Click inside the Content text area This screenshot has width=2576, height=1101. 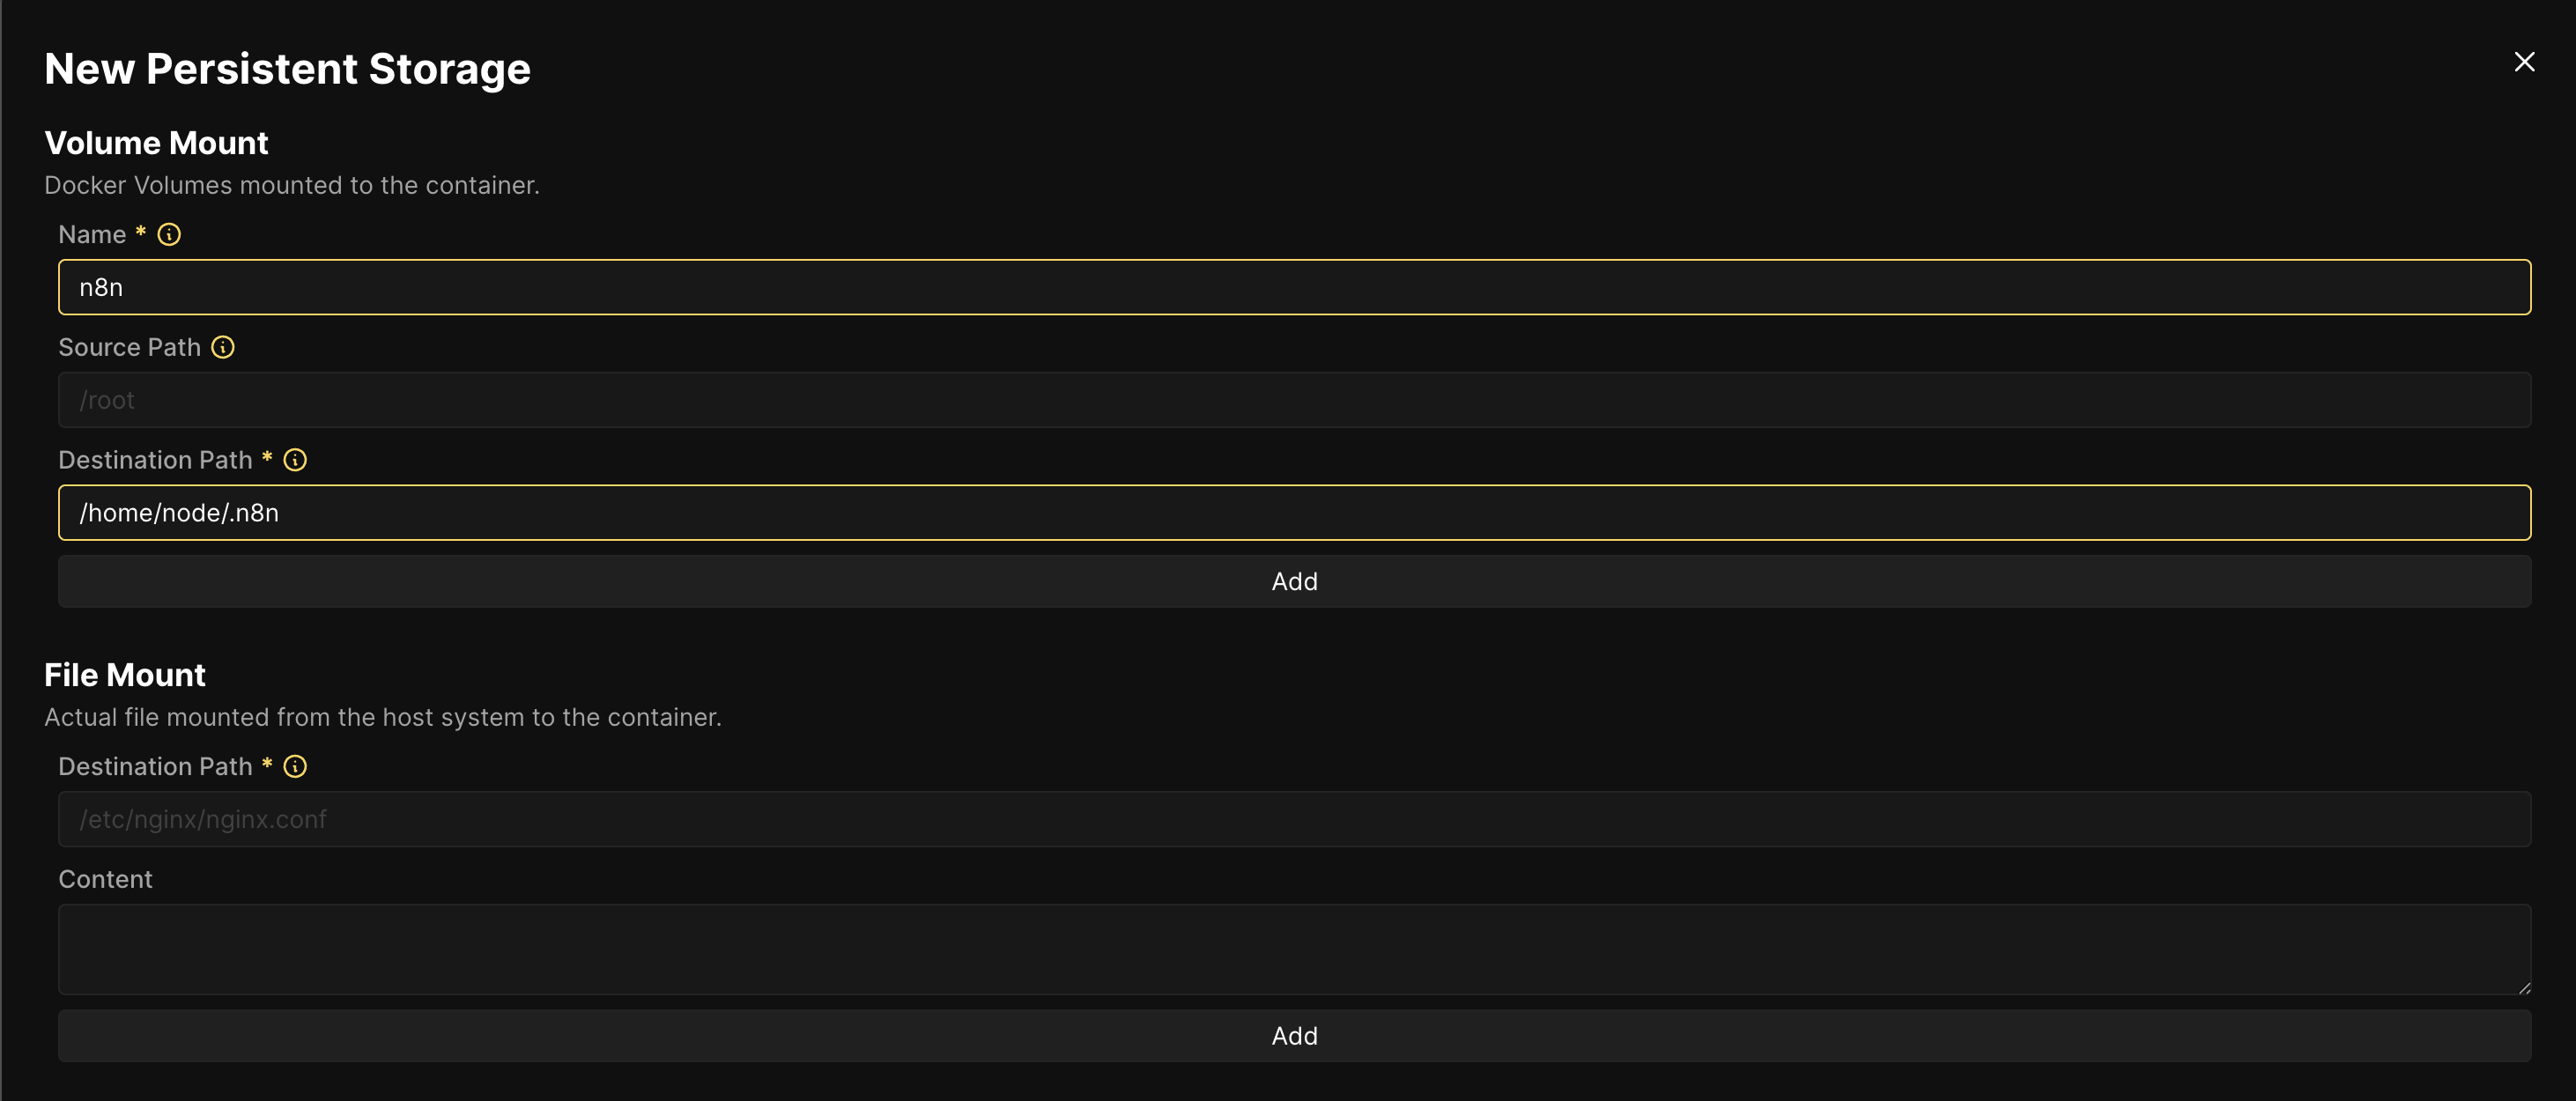coord(1294,949)
